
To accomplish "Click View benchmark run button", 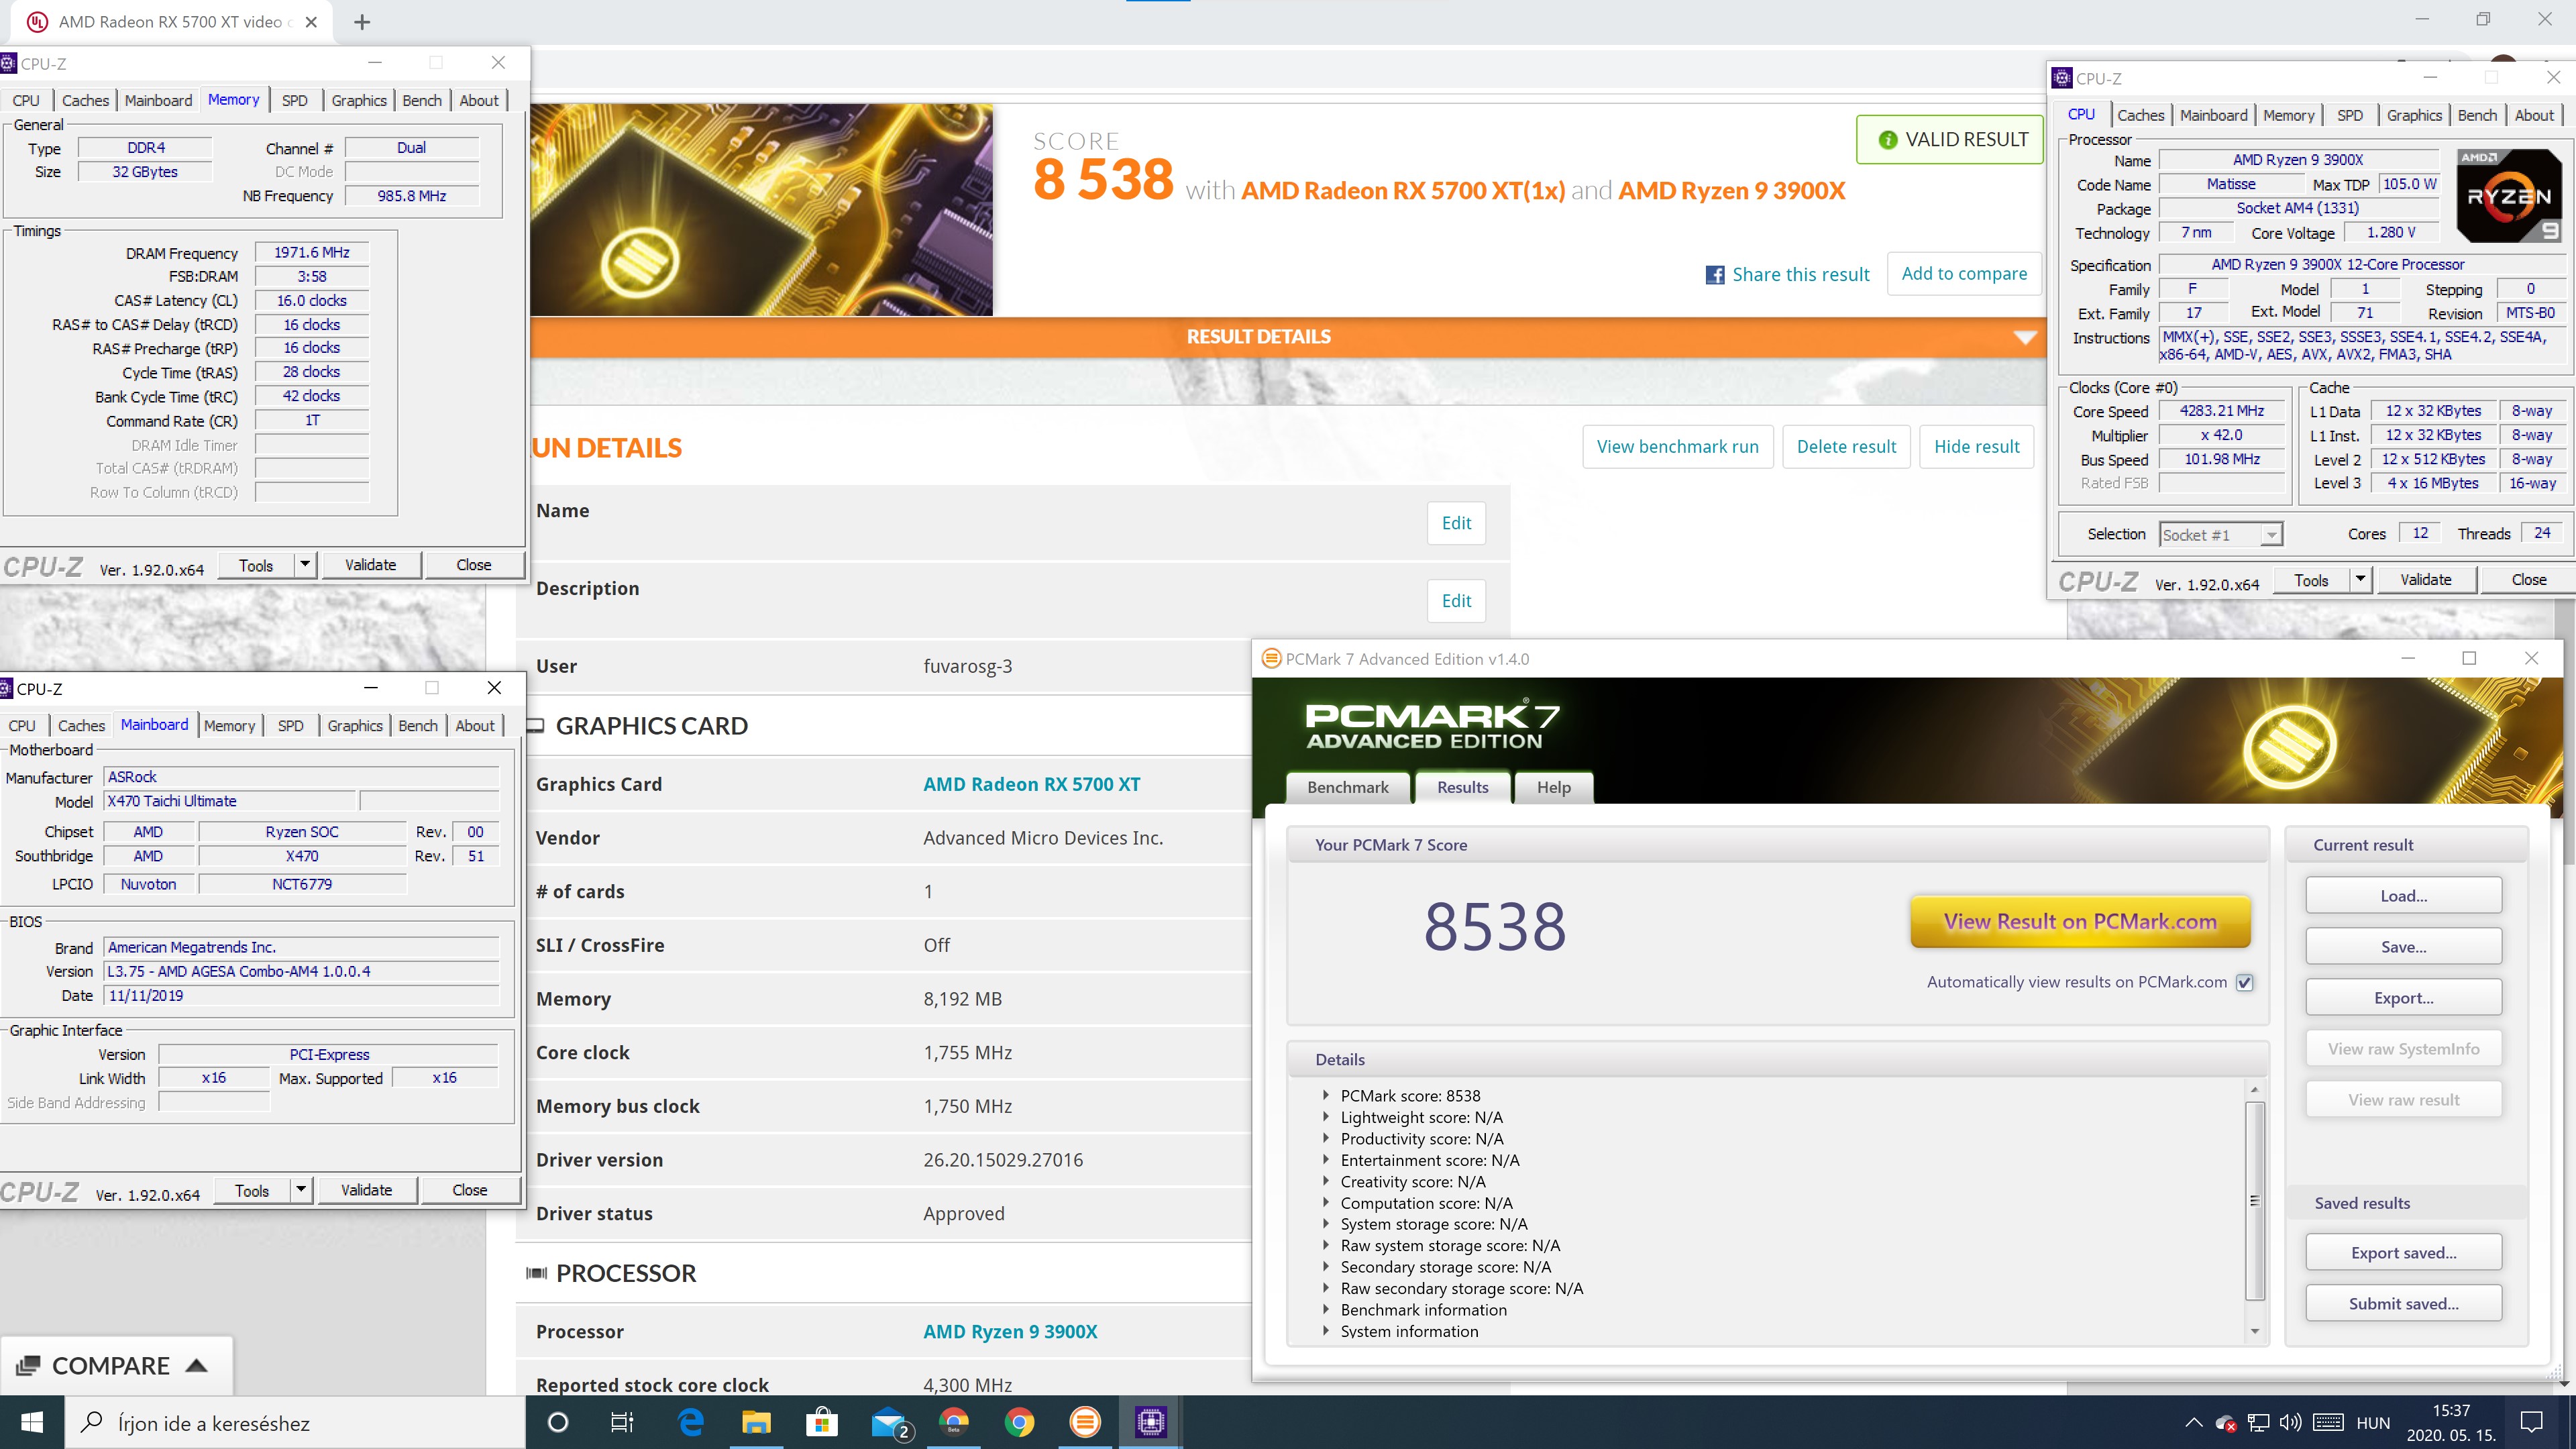I will click(x=1677, y=446).
